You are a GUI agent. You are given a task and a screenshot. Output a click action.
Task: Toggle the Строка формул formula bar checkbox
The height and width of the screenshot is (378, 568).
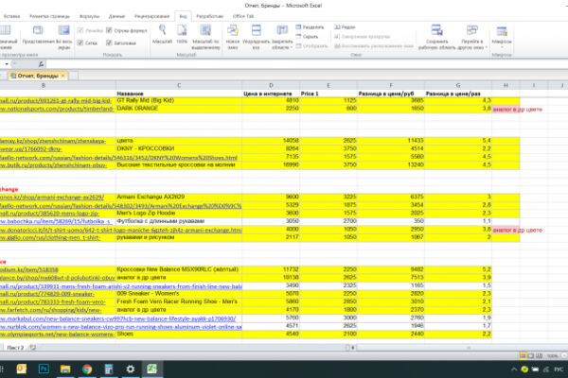(109, 30)
